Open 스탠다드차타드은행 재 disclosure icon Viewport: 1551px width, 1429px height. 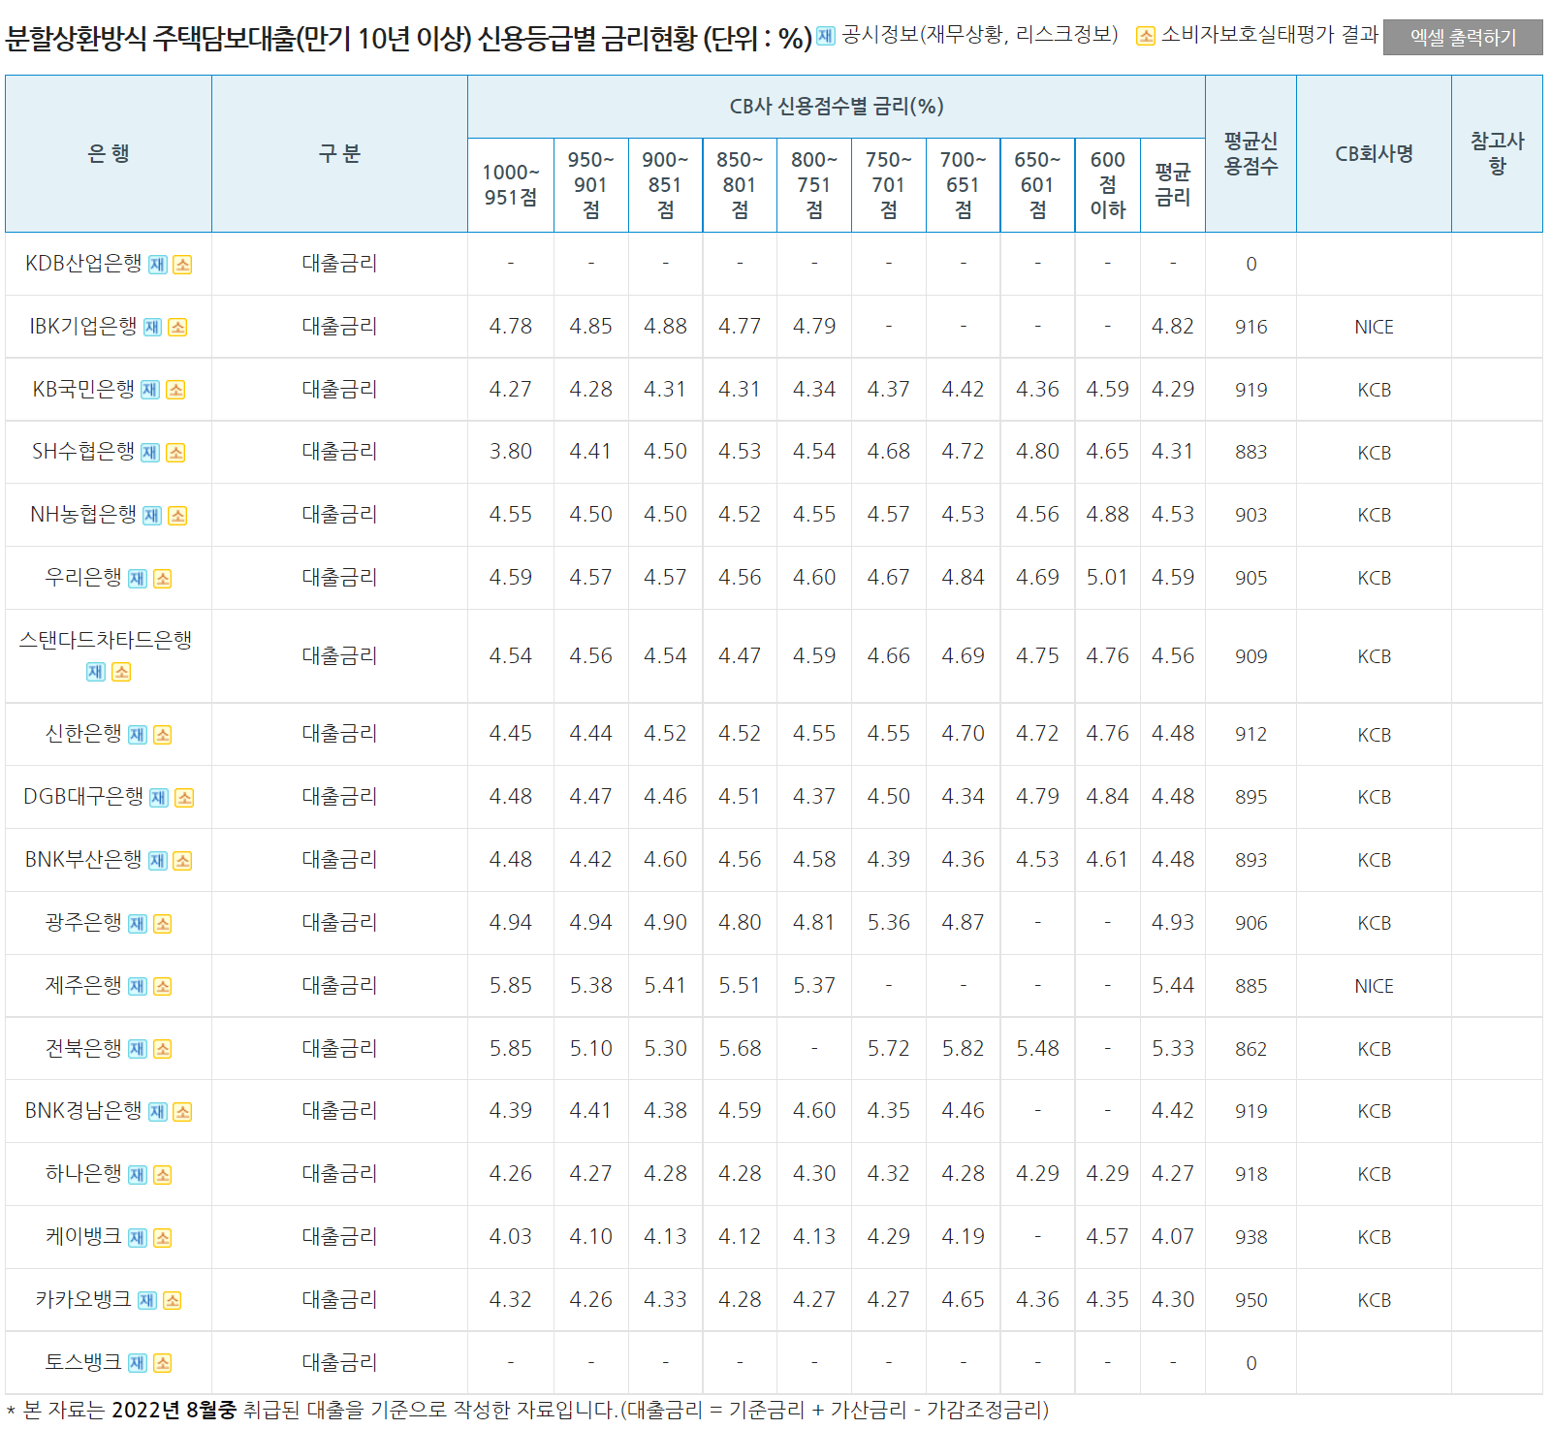(96, 672)
